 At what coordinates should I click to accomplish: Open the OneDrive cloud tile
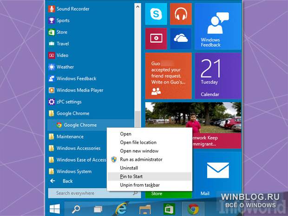coord(181,39)
